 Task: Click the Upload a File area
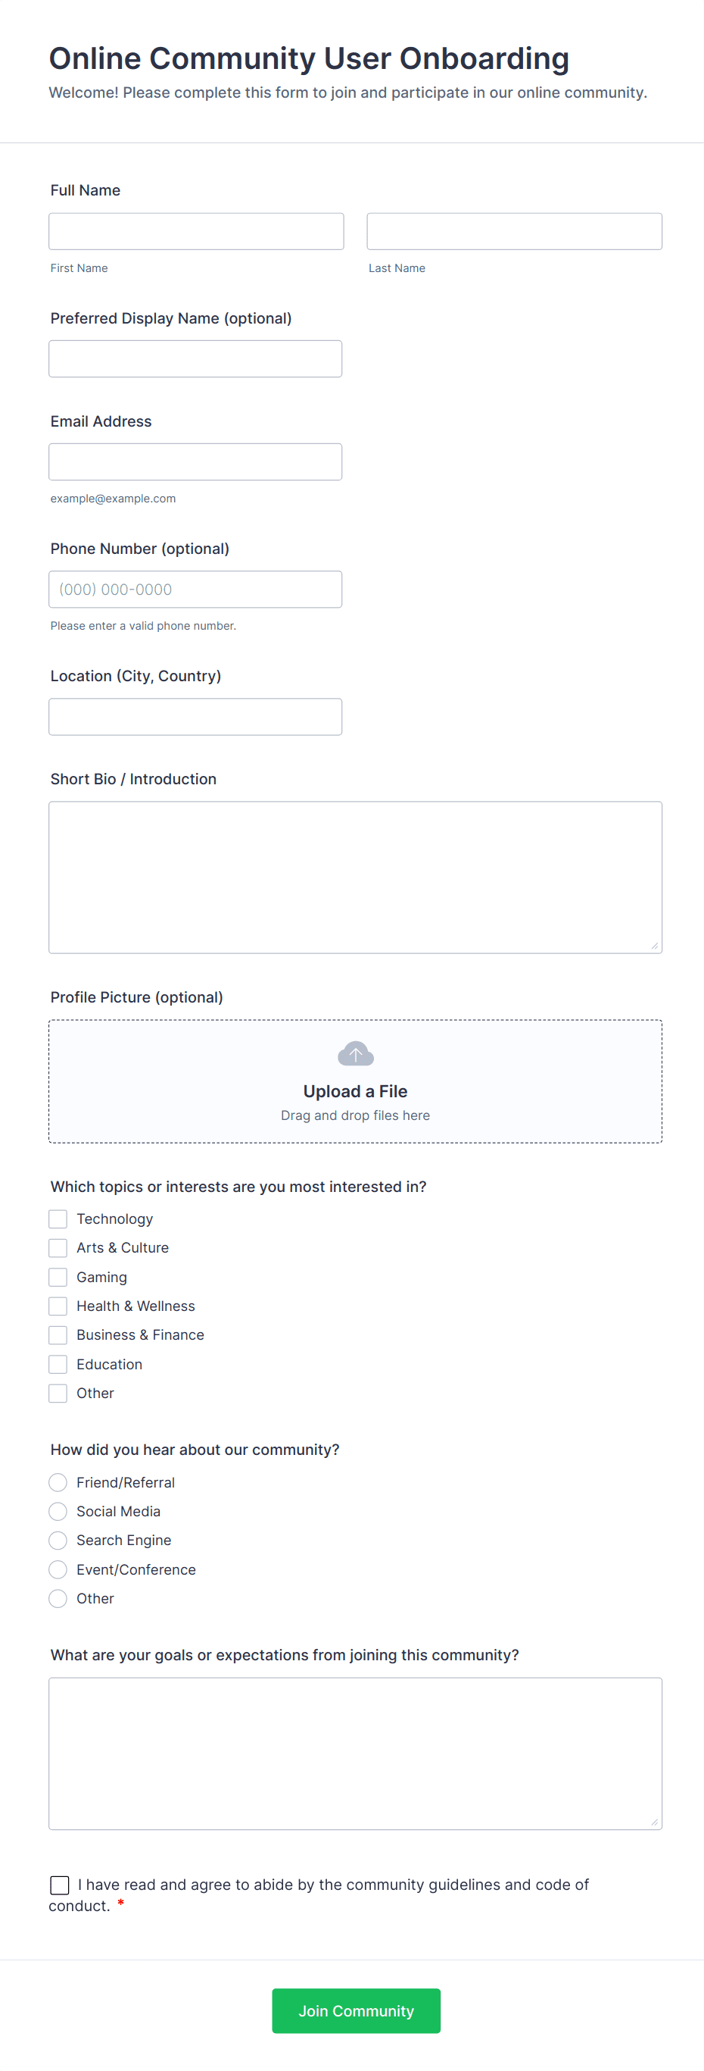[355, 1091]
